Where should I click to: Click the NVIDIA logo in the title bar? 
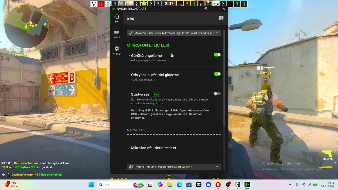(x=114, y=9)
